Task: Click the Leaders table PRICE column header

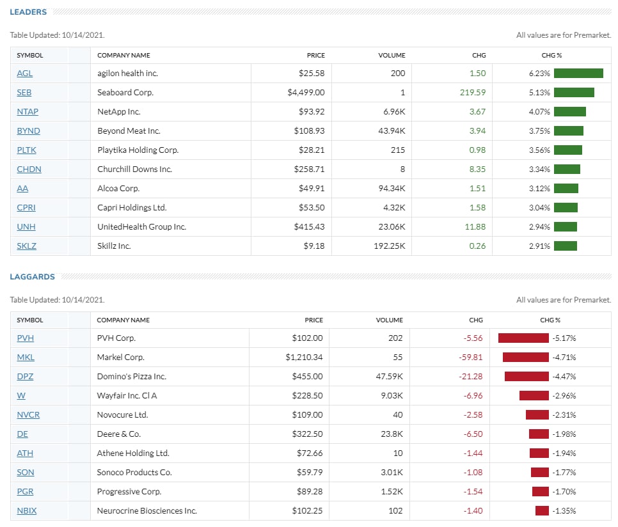Action: click(315, 56)
